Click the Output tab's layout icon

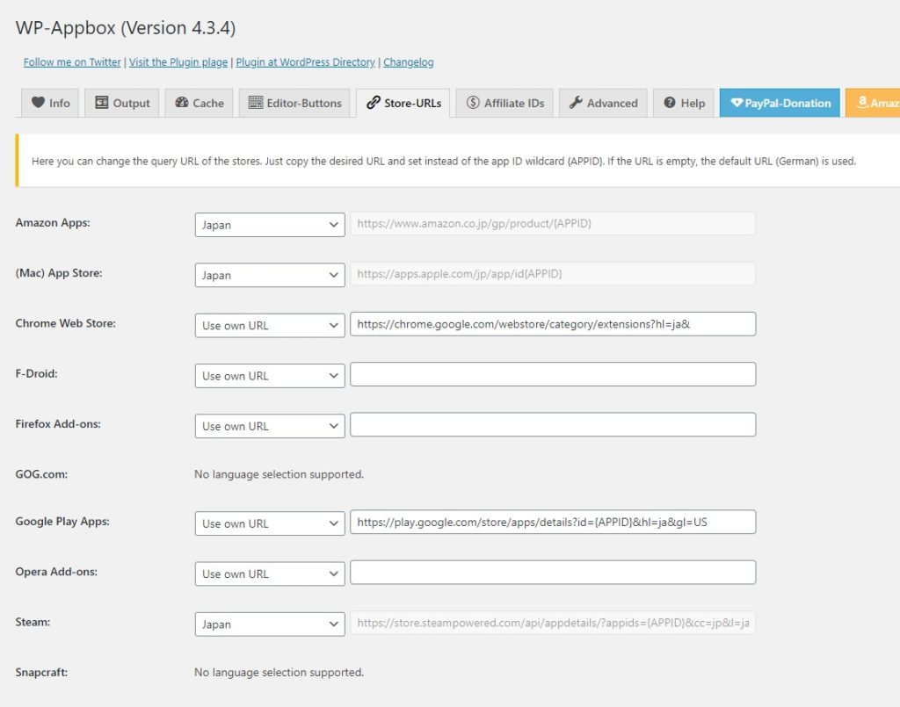coord(102,103)
